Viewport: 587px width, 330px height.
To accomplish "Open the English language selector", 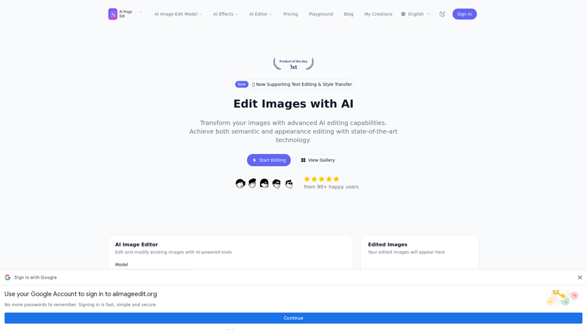I will pyautogui.click(x=419, y=14).
